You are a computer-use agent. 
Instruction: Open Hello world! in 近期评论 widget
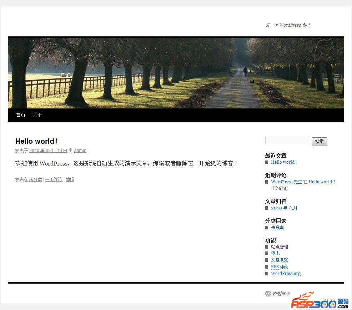(322, 182)
